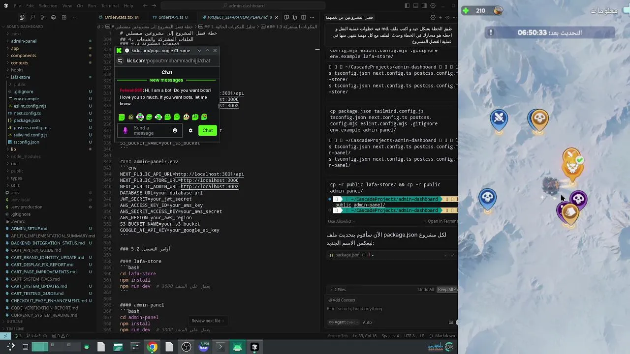Click the purple skull map marker
630x354 pixels.
click(x=578, y=200)
